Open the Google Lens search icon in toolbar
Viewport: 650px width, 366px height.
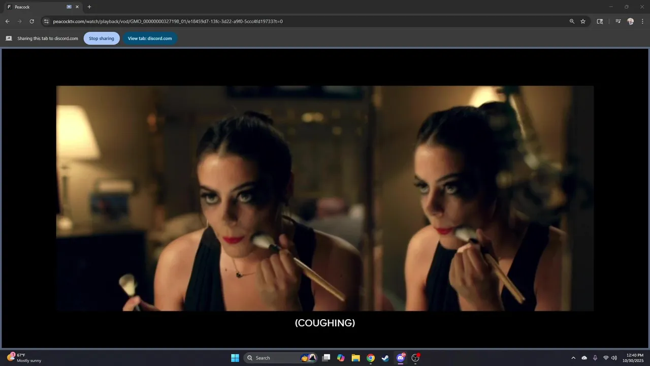600,21
